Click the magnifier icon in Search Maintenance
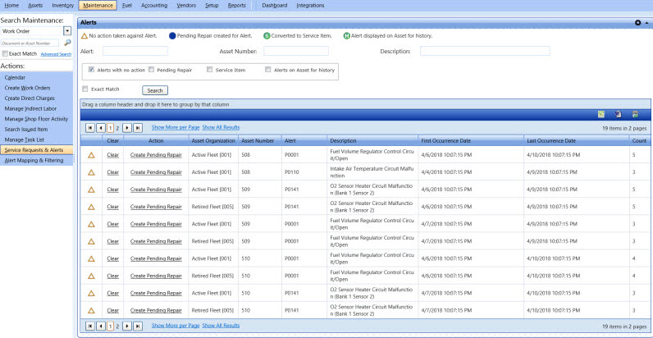 (67, 43)
